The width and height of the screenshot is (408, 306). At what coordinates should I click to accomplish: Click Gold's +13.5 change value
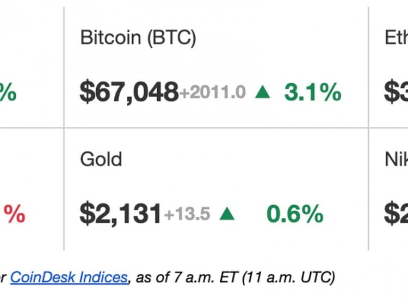pos(187,214)
